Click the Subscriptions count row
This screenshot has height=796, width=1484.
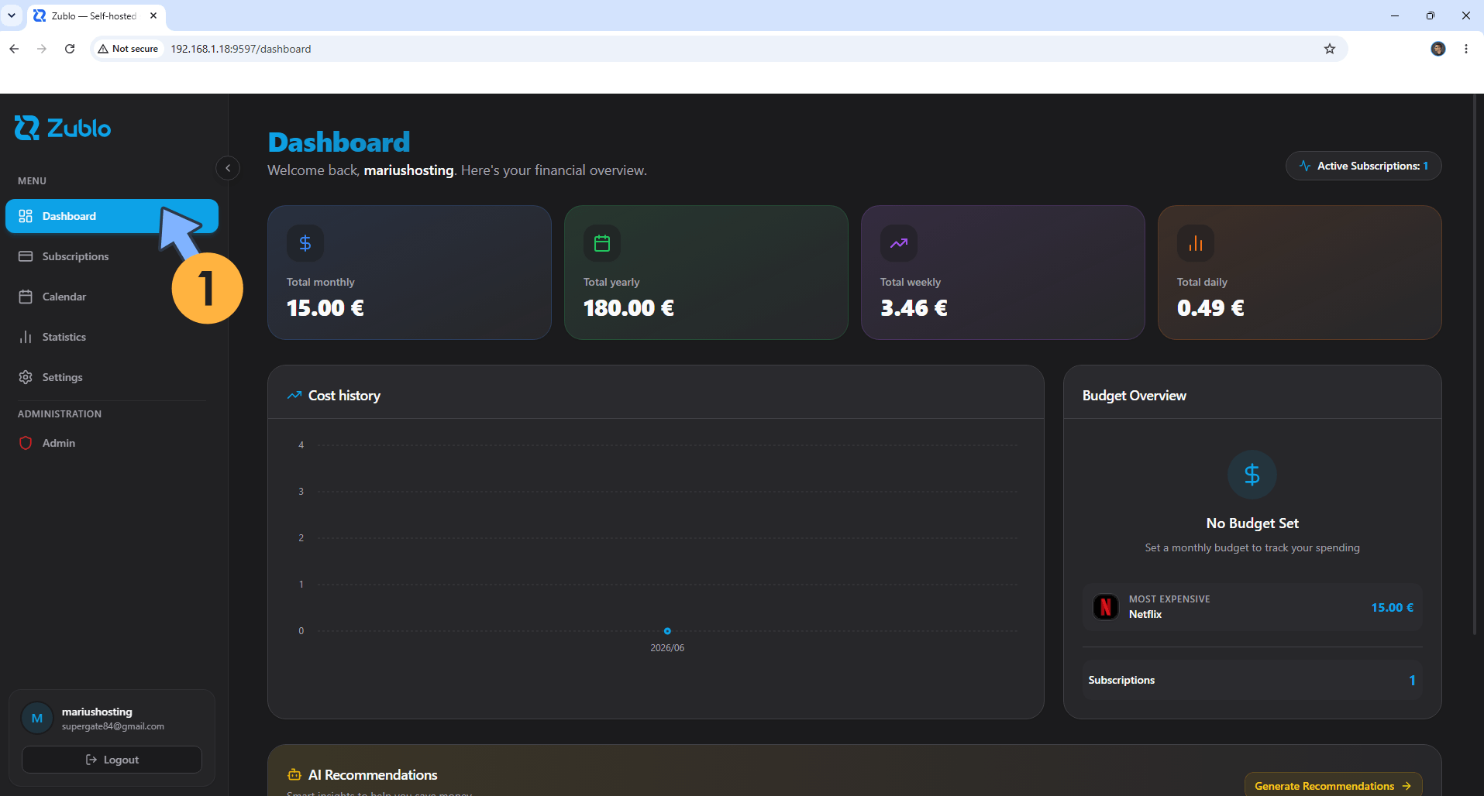point(1252,680)
